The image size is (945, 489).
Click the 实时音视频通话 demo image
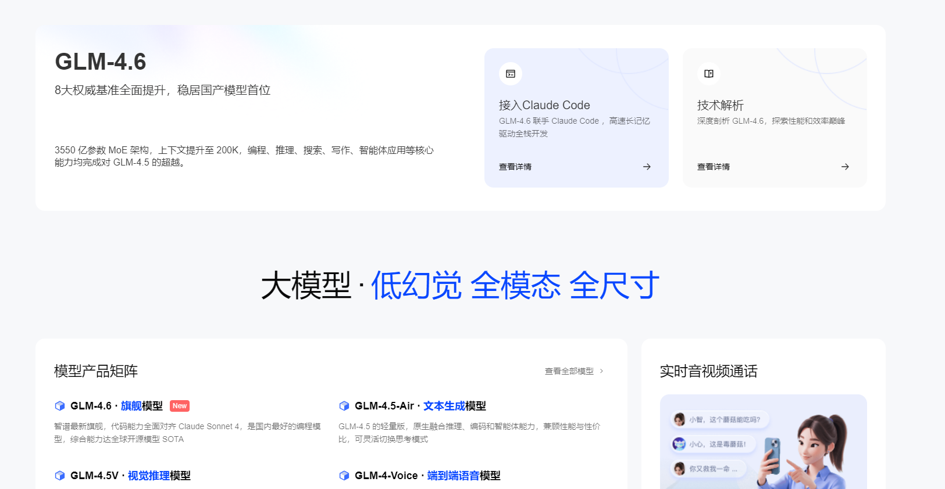(763, 441)
